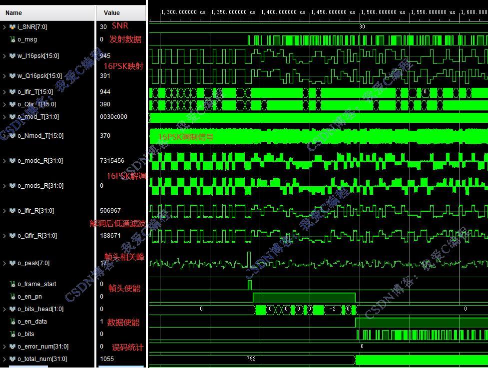Click the wire icon of o_msg

point(12,39)
